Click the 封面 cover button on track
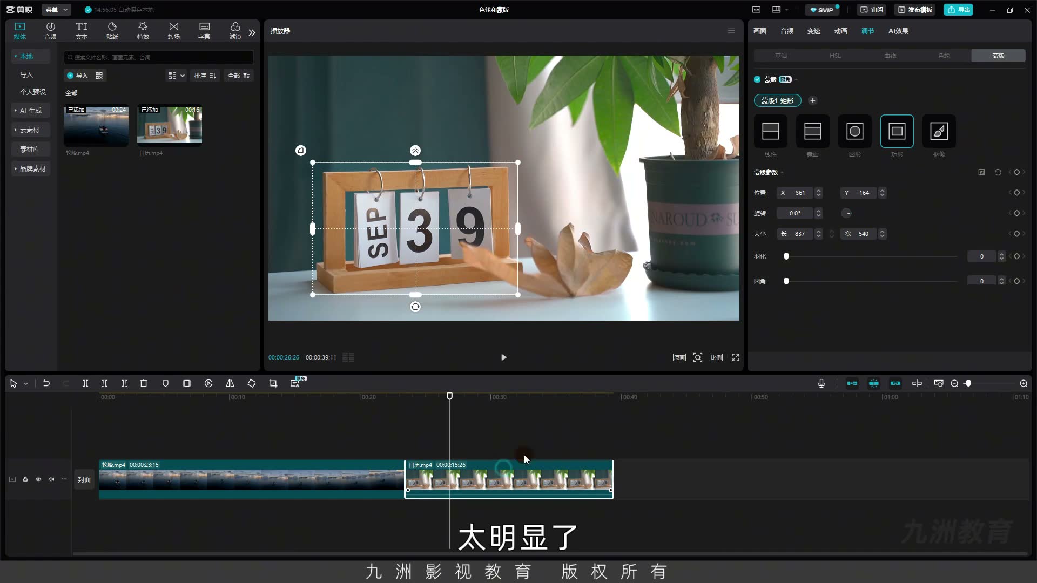Viewport: 1037px width, 583px height. [x=84, y=479]
